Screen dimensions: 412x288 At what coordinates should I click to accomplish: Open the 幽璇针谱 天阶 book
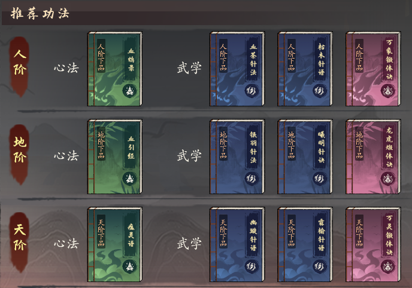[x=237, y=244]
